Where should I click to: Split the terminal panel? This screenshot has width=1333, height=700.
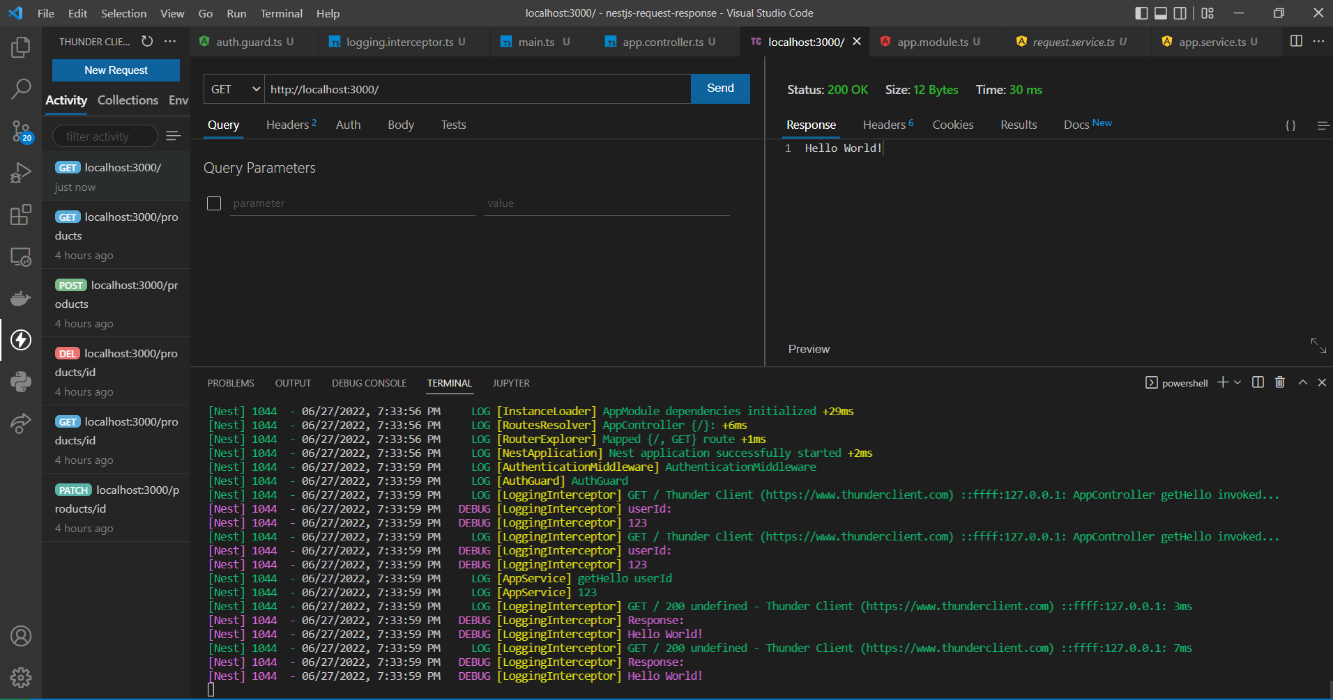point(1258,382)
